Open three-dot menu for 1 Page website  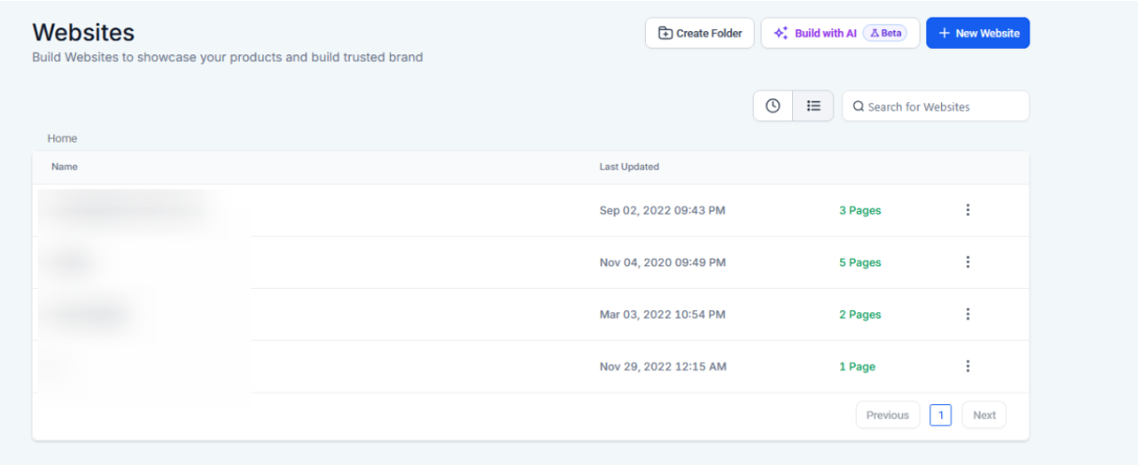click(x=967, y=367)
